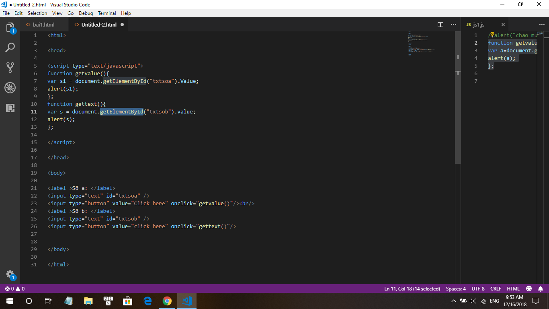Image resolution: width=549 pixels, height=309 pixels.
Task: Click errors and warnings count in status bar
Action: click(14, 289)
